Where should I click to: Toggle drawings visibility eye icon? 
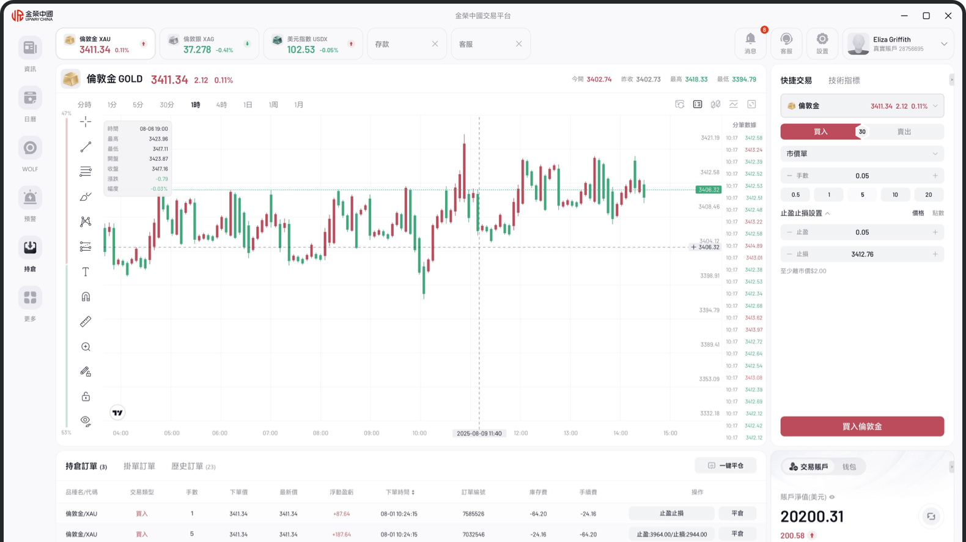click(86, 421)
